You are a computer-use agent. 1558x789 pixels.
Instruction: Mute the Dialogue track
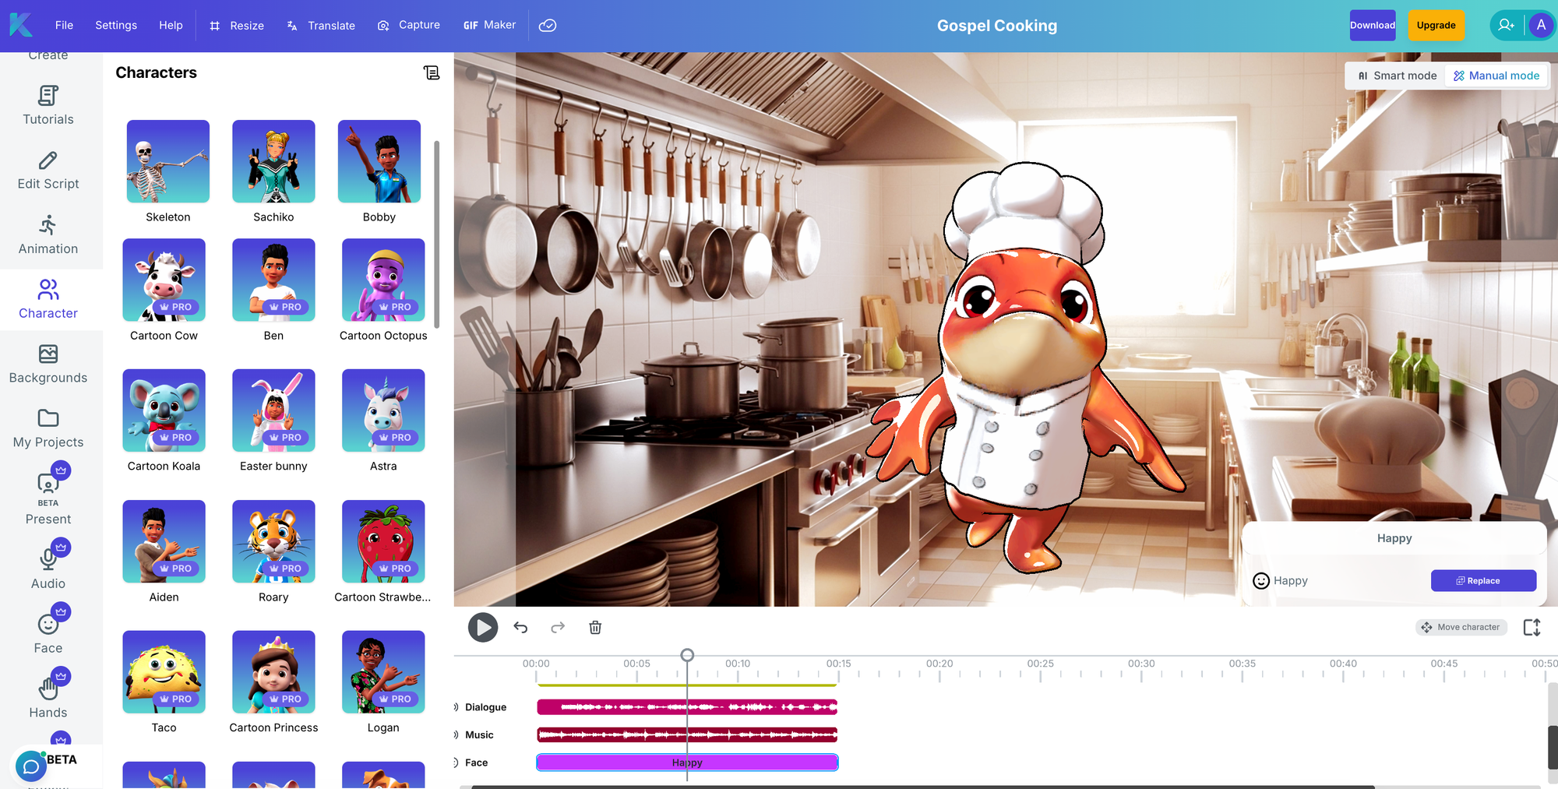click(456, 707)
